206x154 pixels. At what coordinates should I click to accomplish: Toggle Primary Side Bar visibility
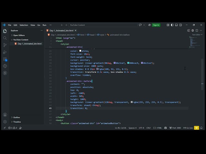(x=172, y=25)
